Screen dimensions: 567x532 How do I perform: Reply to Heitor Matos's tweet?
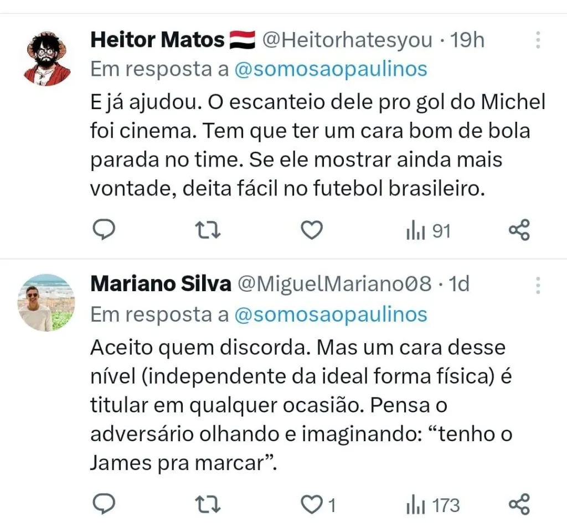click(x=103, y=230)
